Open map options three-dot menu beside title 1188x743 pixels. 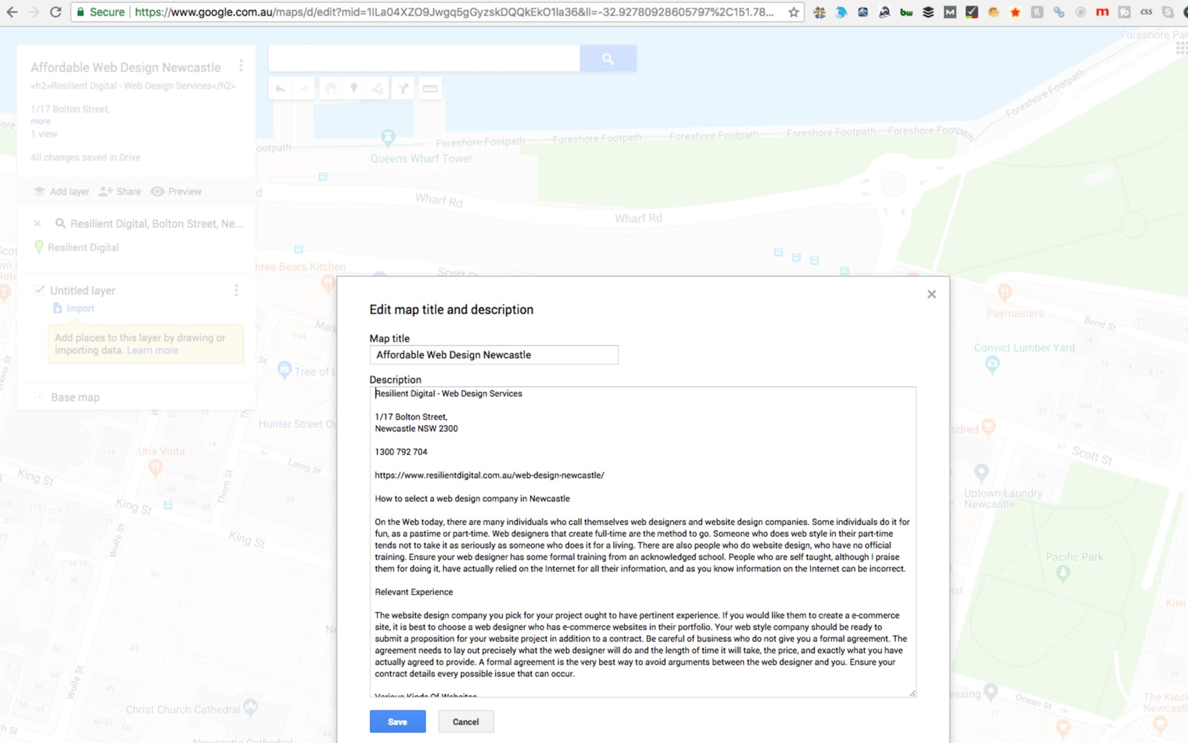[x=241, y=66]
